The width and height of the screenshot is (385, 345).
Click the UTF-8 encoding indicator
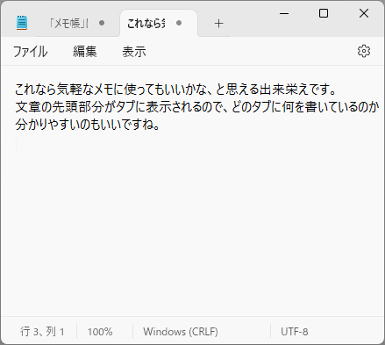295,332
